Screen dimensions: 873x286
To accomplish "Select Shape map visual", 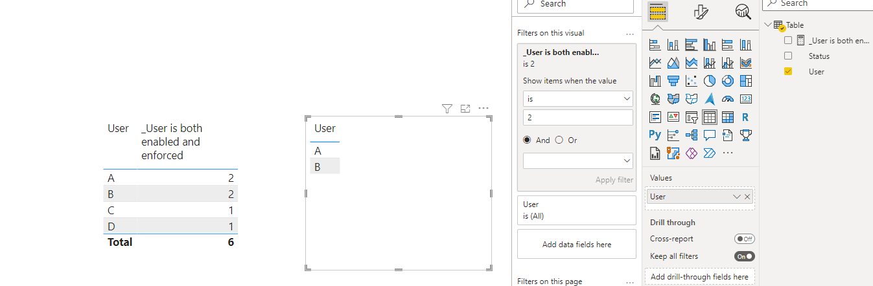I will 692,99.
